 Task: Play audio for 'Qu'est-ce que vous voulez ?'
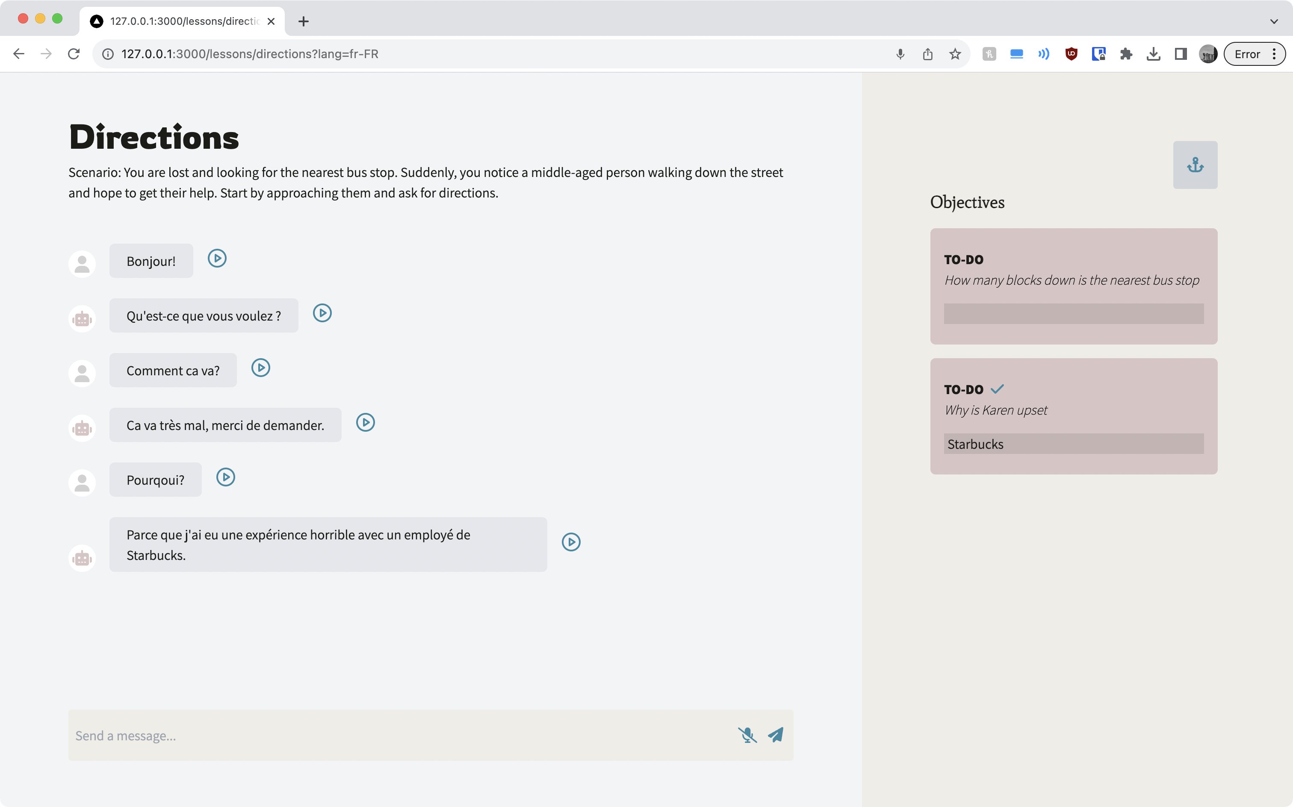322,313
